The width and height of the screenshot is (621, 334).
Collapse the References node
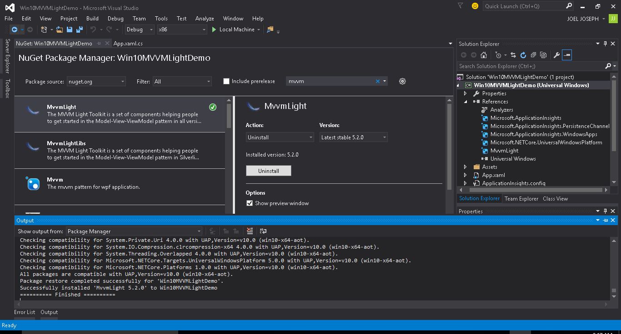point(465,102)
